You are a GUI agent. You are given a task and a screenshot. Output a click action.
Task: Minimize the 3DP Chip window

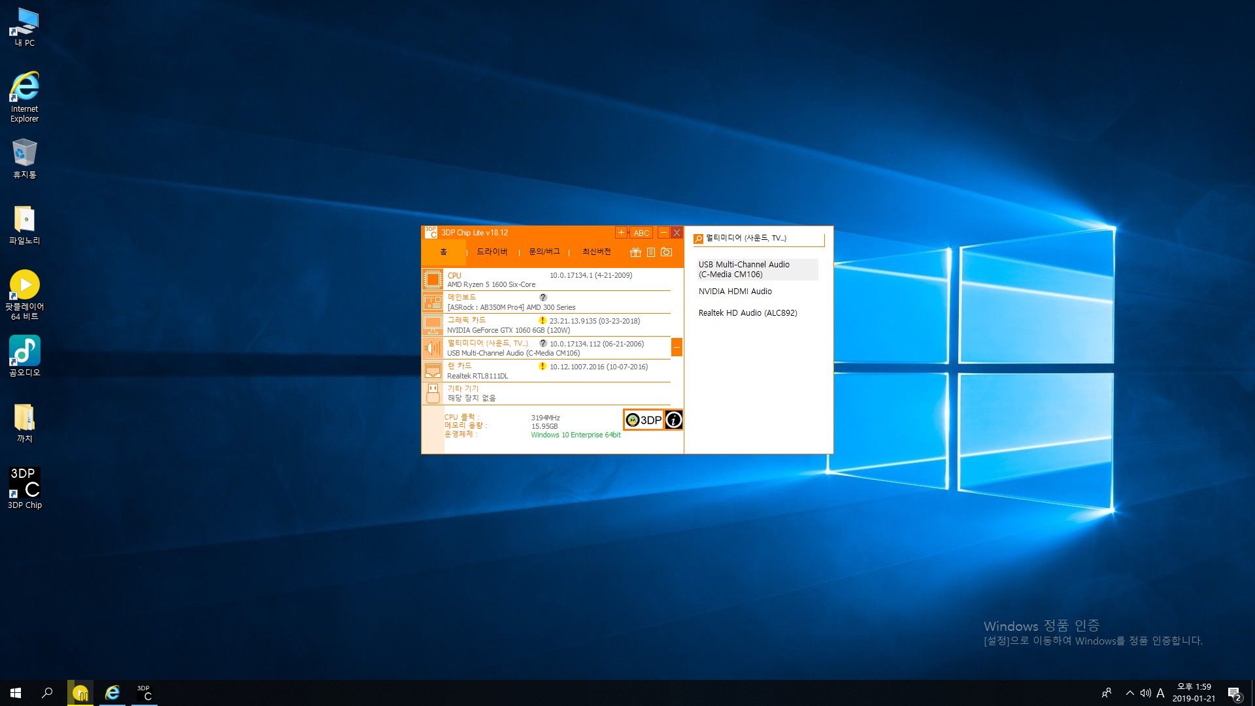(x=663, y=233)
